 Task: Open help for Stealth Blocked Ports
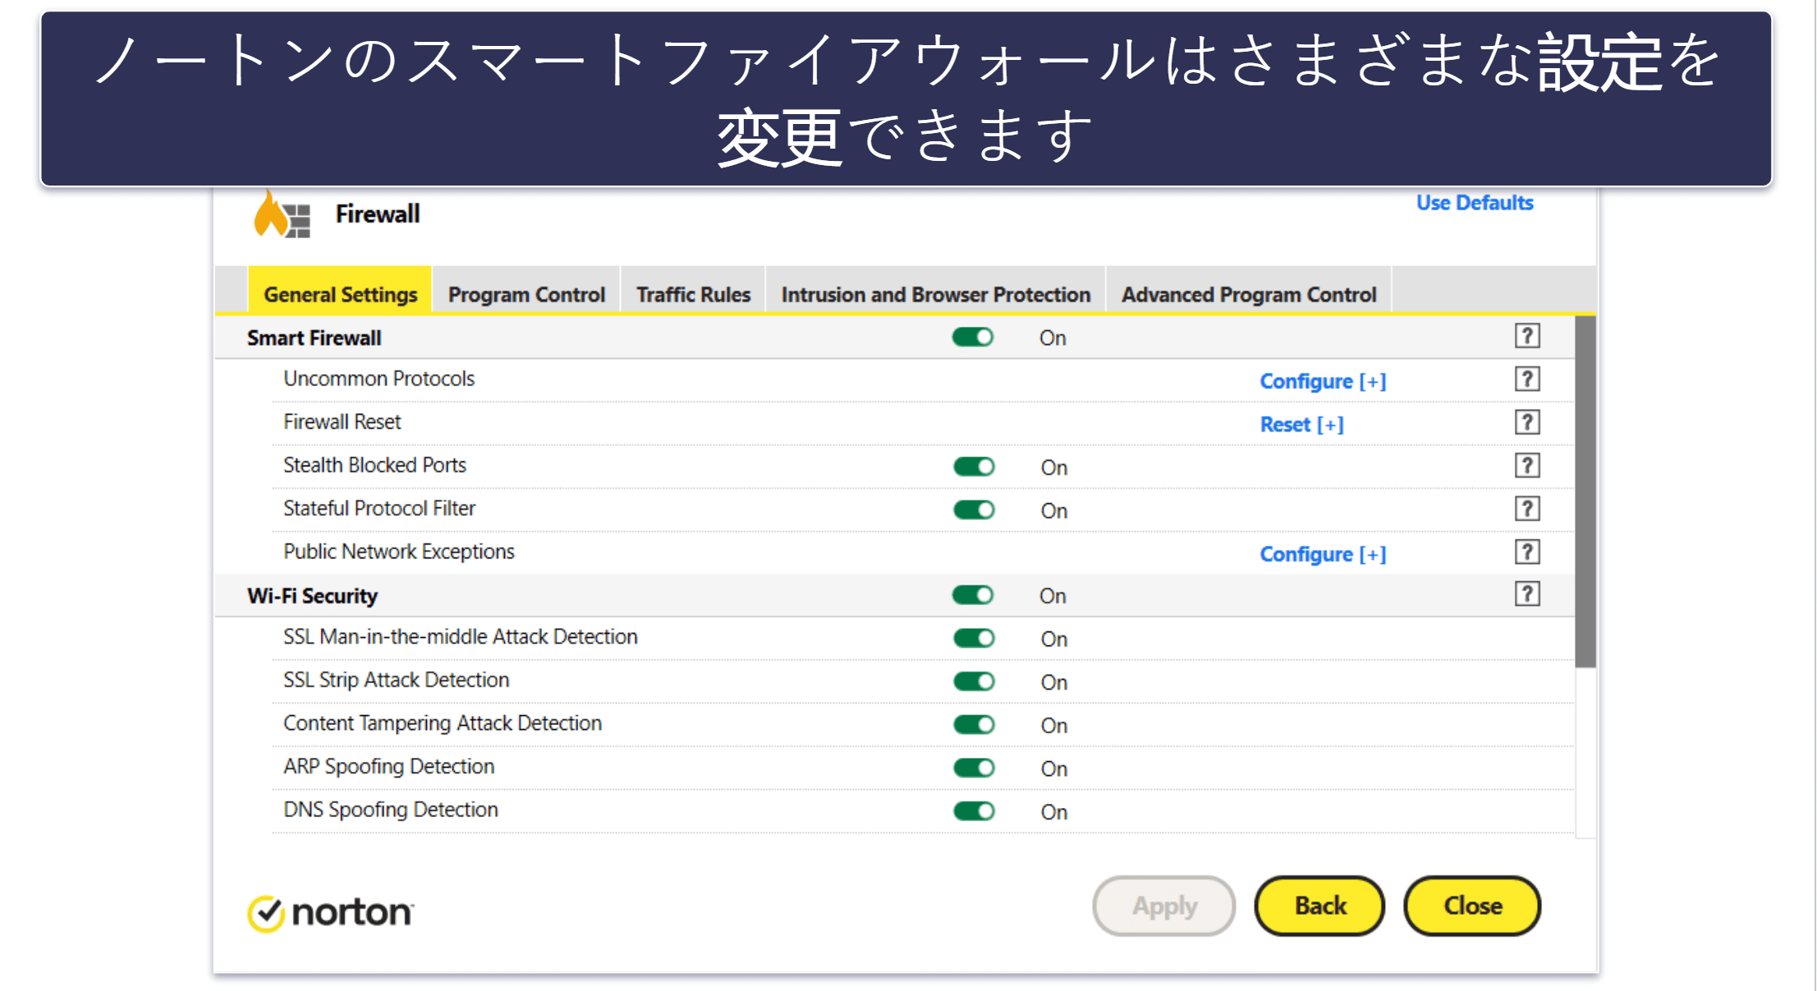pyautogui.click(x=1526, y=466)
